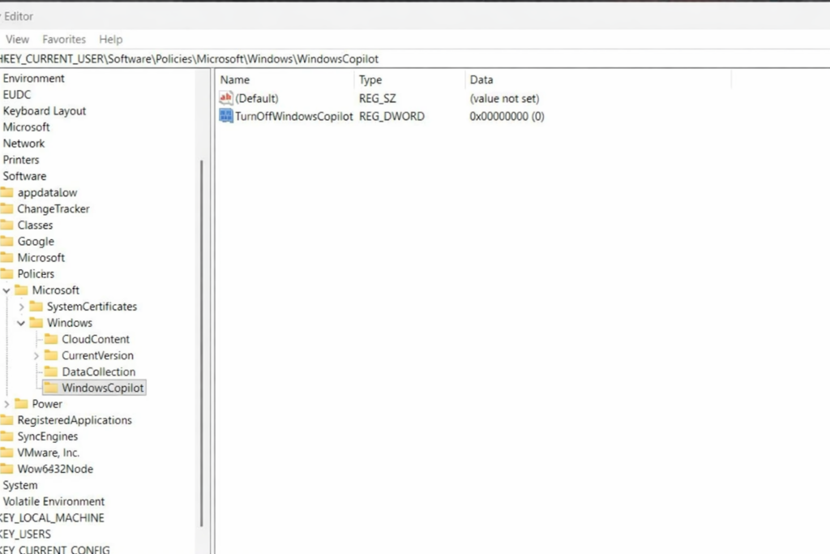Expand the Power key
This screenshot has width=830, height=554.
click(x=6, y=403)
